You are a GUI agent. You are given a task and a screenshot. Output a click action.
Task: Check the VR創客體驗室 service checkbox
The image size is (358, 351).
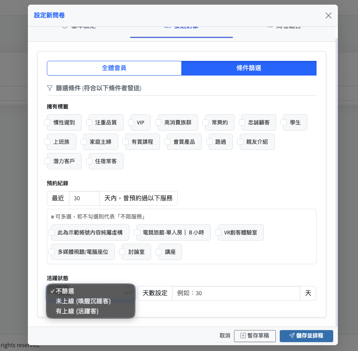coord(218,232)
